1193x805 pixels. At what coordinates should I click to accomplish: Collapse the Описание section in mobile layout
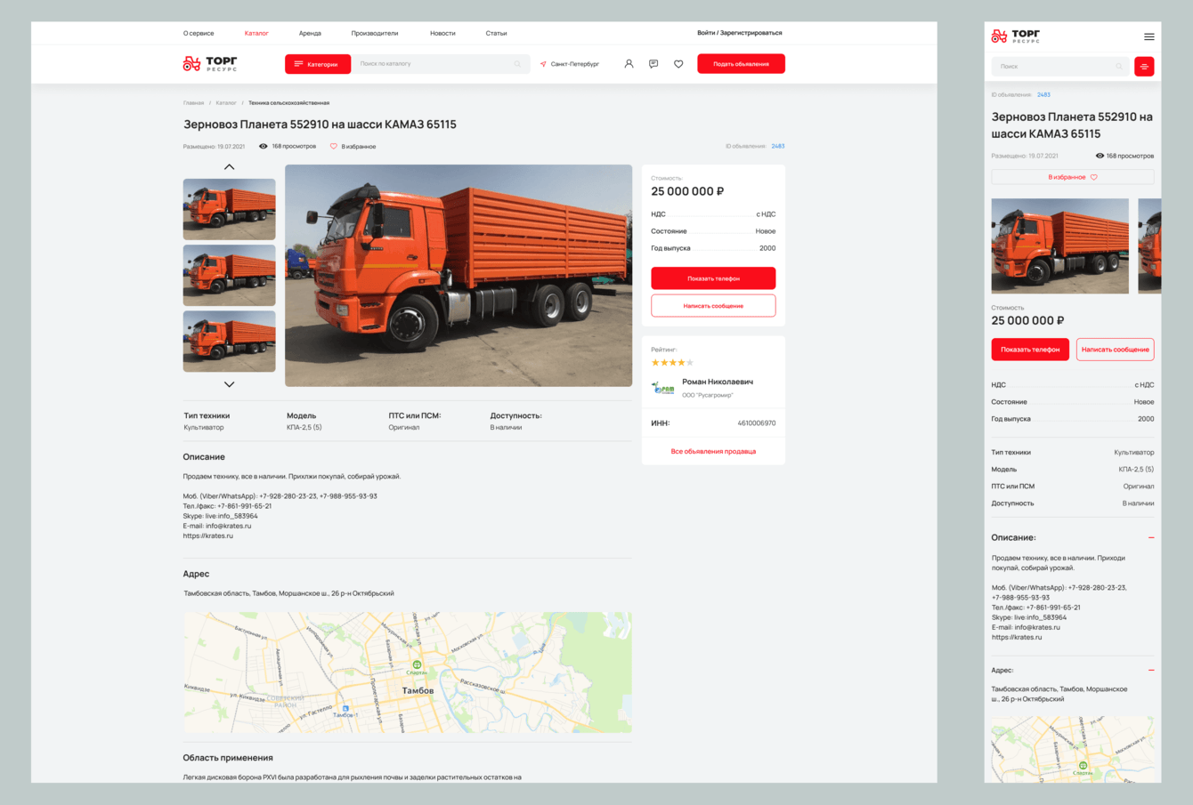(x=1151, y=538)
